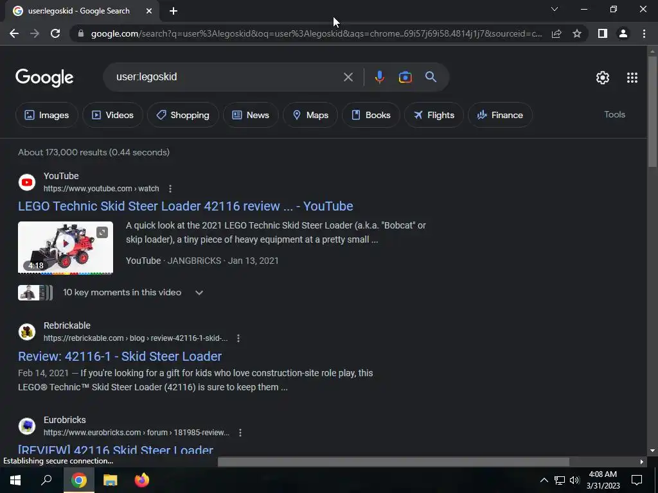Open site info via the padlock icon
Viewport: 658px width, 493px height.
(81, 33)
